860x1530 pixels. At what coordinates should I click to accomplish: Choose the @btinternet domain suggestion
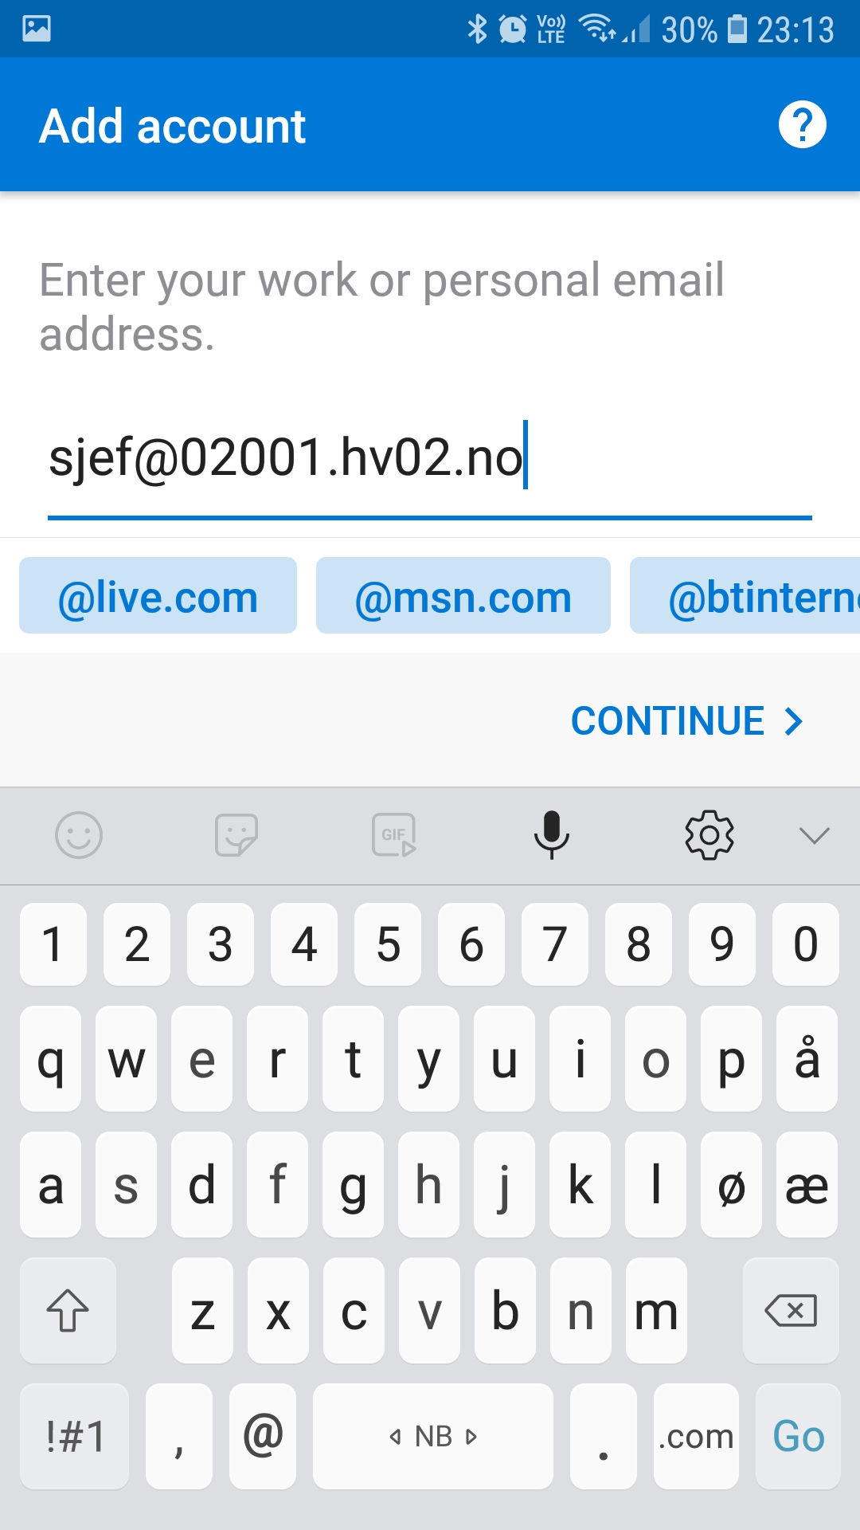point(745,596)
